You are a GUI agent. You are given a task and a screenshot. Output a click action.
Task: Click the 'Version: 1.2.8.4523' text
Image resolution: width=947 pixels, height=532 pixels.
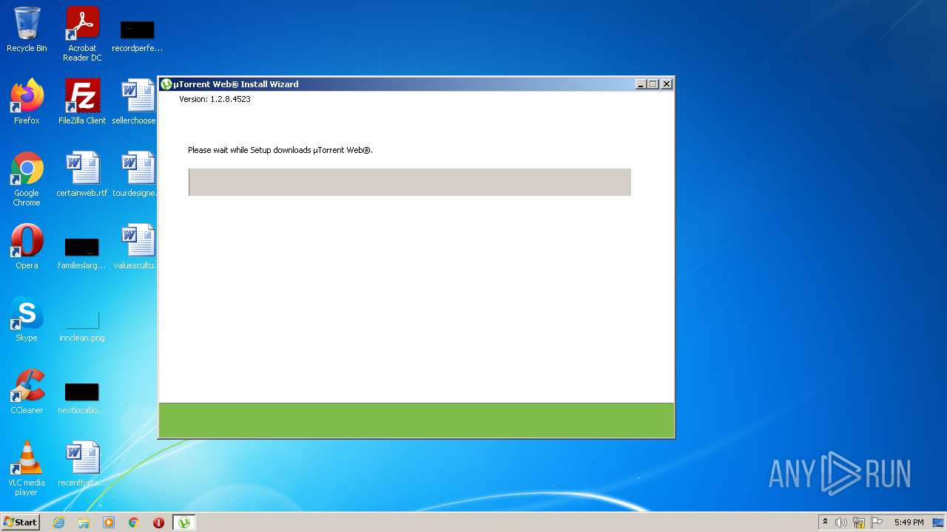pyautogui.click(x=215, y=99)
